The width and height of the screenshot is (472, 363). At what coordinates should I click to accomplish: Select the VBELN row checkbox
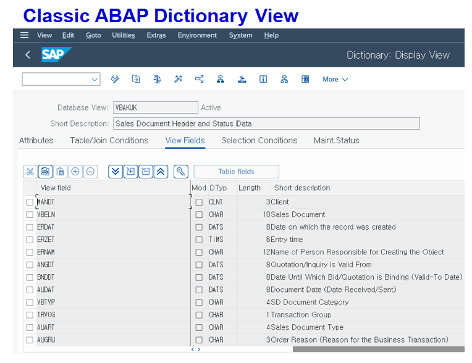coord(30,215)
